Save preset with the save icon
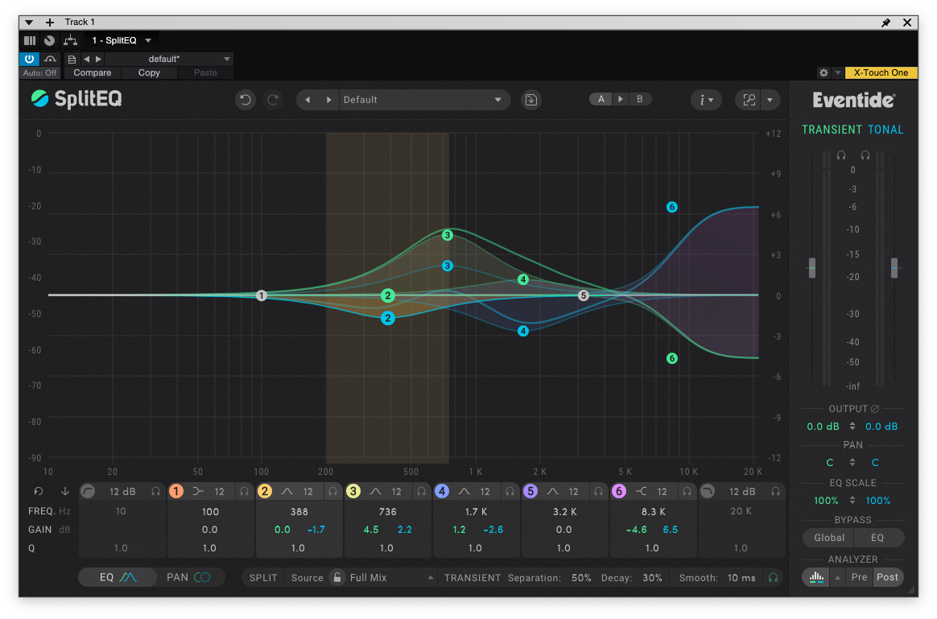 click(x=530, y=100)
